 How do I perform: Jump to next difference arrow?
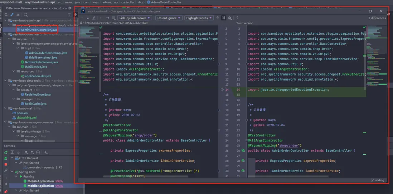(x=88, y=18)
